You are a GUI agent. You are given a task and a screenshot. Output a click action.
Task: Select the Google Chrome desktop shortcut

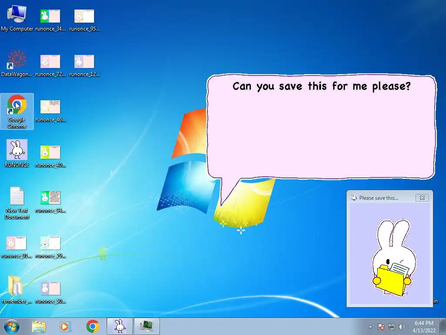point(17,111)
